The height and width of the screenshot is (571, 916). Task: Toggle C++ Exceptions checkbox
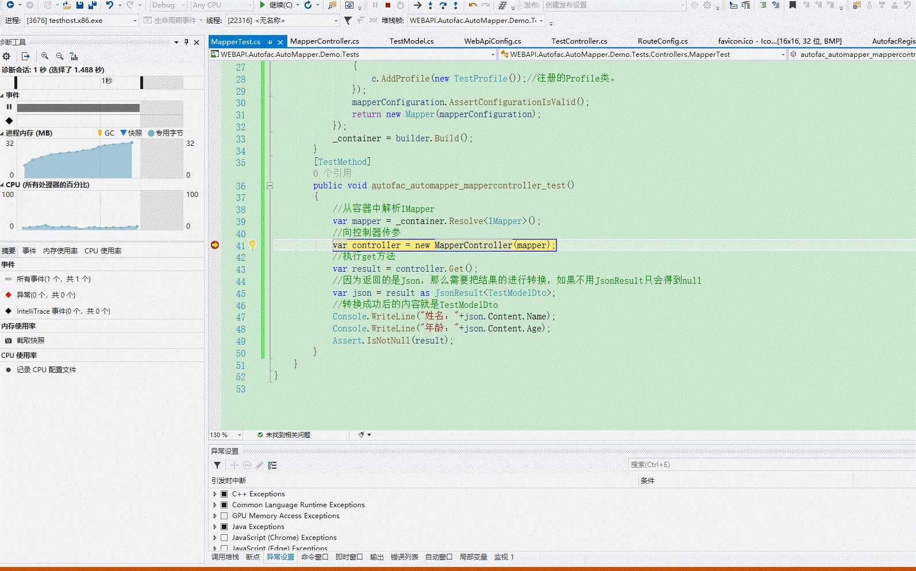pos(224,494)
